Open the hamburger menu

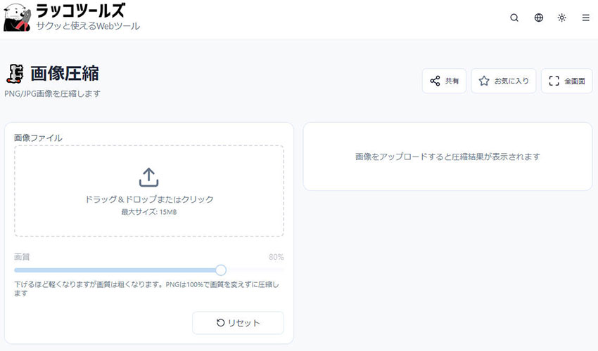click(586, 18)
